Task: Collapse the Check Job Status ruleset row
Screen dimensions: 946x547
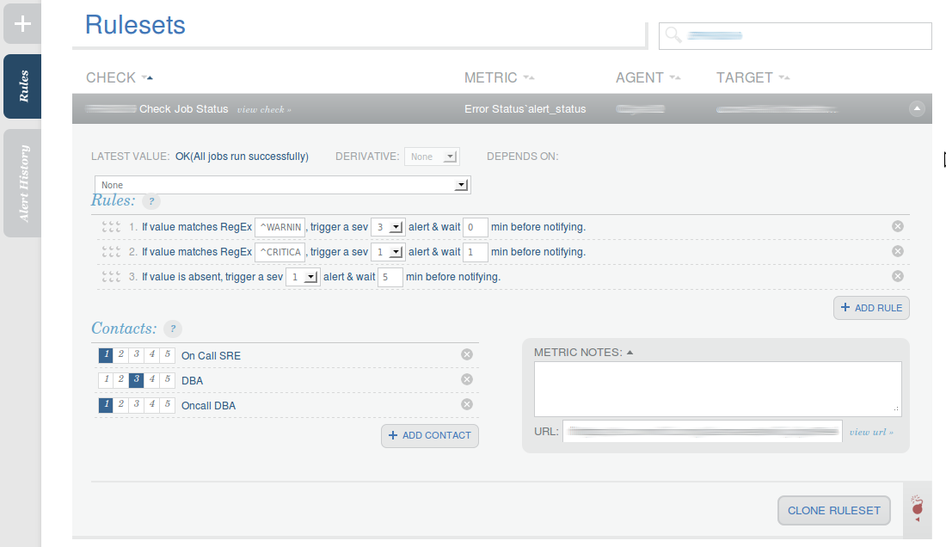Action: click(915, 108)
